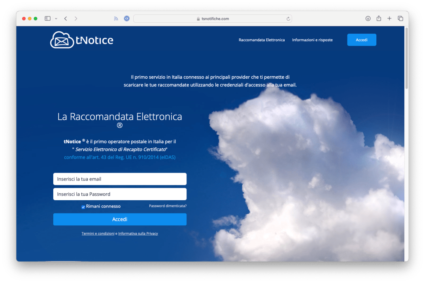Viewport: 425px width, 283px height.
Task: Open the sidebar options dropdown chevron
Action: click(x=56, y=19)
